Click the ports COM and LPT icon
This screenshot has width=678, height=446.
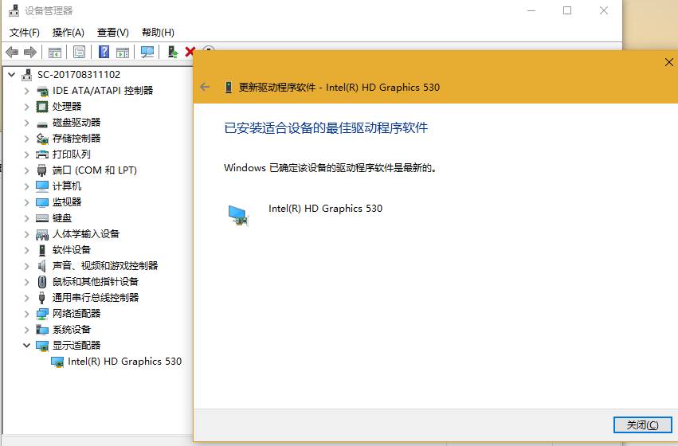tap(42, 170)
